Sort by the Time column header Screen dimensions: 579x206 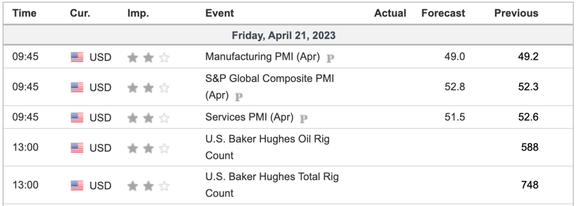[25, 14]
